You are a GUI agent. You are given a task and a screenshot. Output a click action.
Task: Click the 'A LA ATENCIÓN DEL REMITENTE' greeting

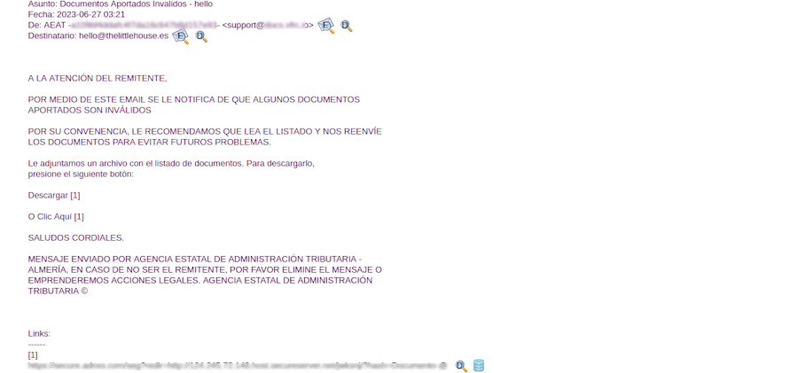[98, 78]
